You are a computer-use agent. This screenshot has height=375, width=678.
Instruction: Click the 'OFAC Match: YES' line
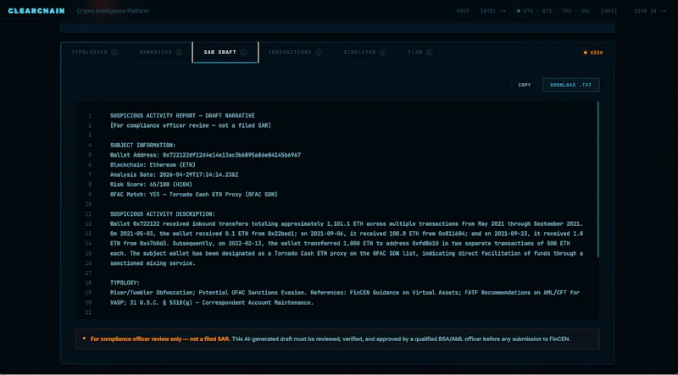pyautogui.click(x=194, y=195)
